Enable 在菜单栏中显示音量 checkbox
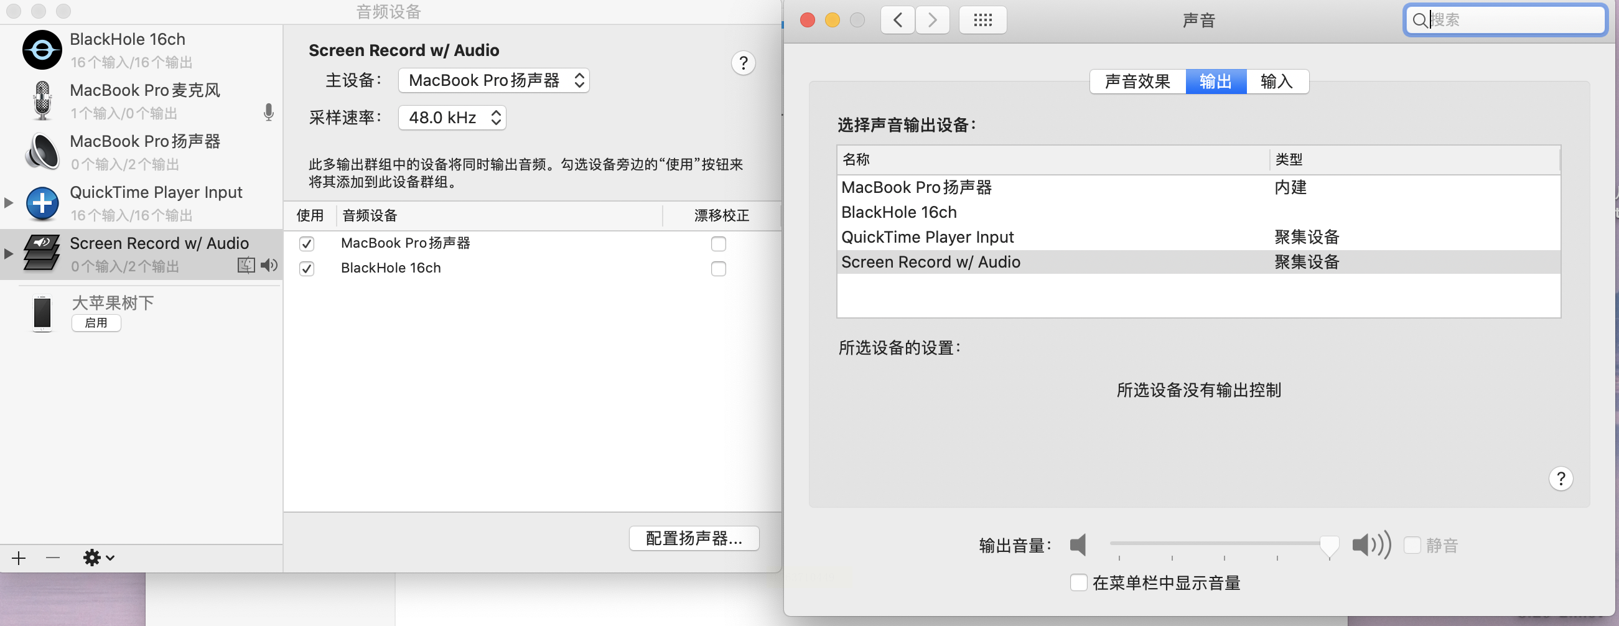The width and height of the screenshot is (1619, 626). point(1078,582)
